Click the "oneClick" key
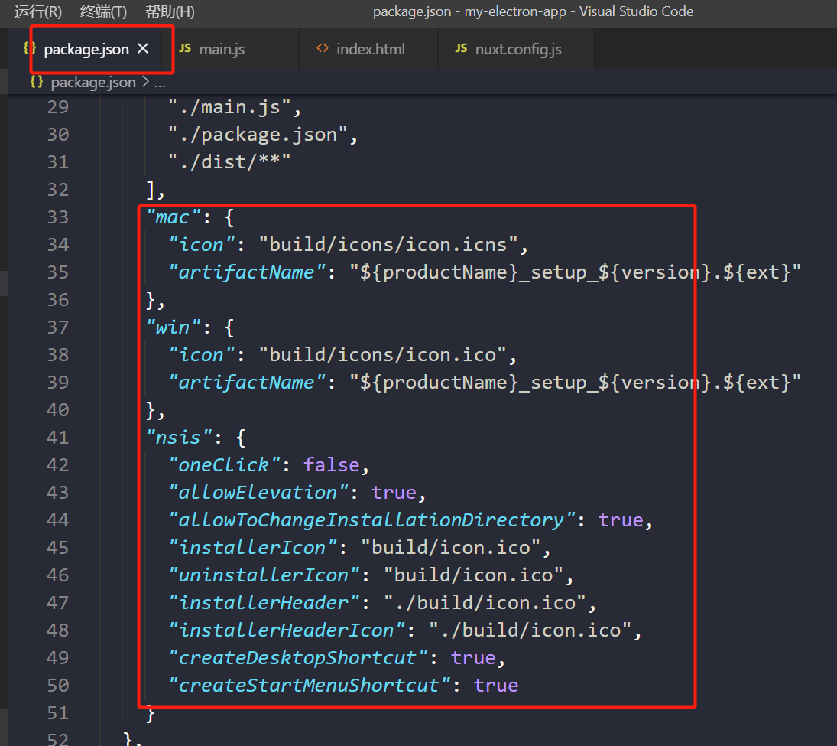Viewport: 837px width, 746px height. point(224,465)
